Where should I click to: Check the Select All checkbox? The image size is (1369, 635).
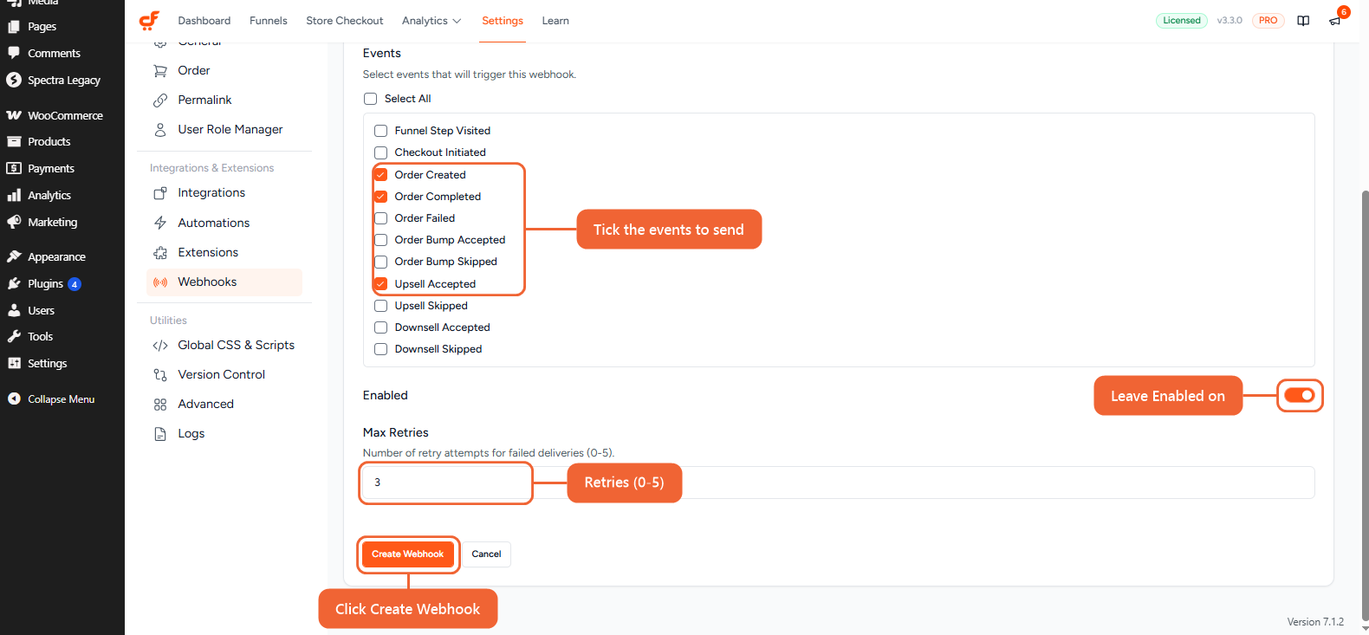(x=371, y=99)
